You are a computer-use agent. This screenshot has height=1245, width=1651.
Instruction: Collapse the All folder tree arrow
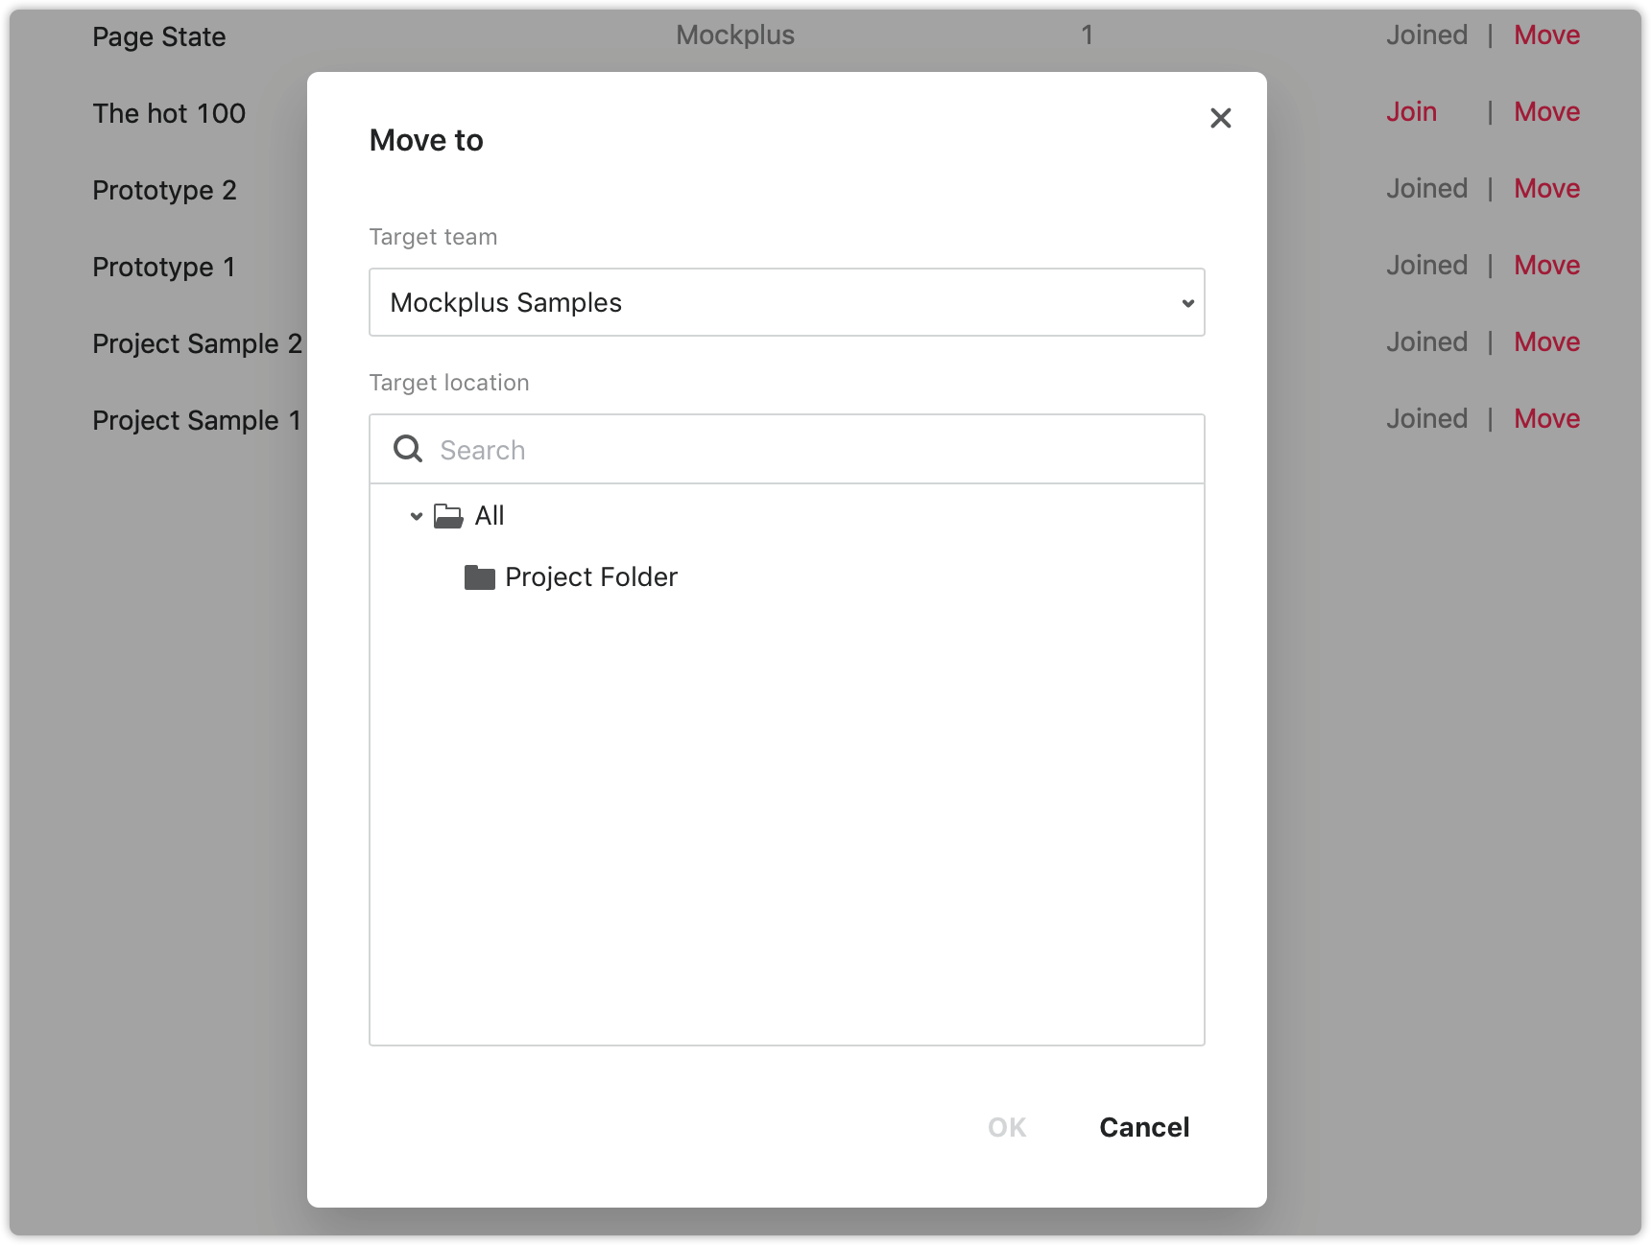coord(416,516)
